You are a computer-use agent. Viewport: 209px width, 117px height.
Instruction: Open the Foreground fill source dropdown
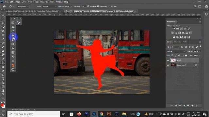(23, 6)
